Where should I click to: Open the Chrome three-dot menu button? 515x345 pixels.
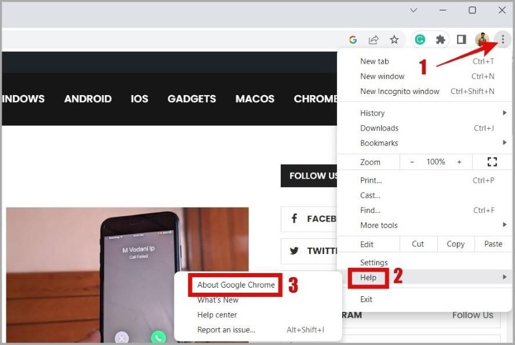pos(502,40)
